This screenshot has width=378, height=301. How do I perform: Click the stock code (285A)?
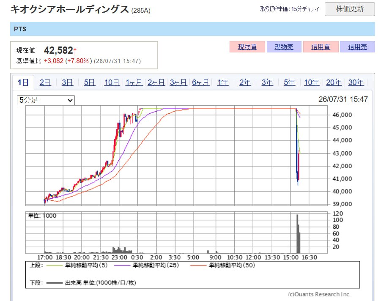(141, 11)
